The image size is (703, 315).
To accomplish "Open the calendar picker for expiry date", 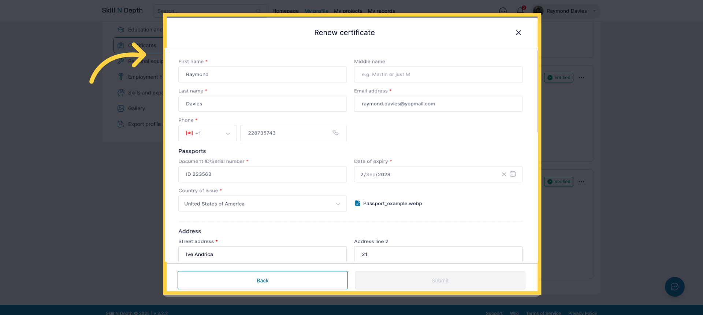I will point(513,174).
